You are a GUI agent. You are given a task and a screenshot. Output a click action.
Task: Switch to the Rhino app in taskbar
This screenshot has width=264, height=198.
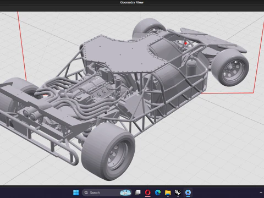[178, 193]
